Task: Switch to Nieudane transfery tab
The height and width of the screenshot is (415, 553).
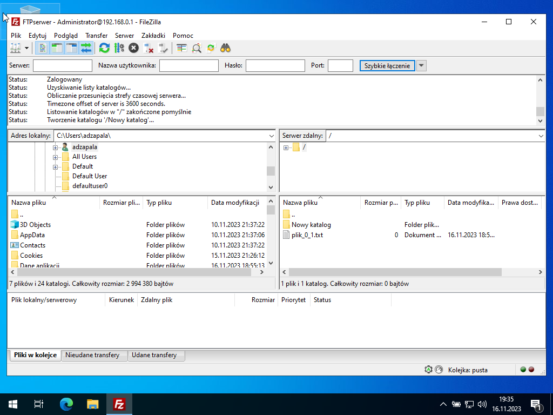Action: coord(92,355)
